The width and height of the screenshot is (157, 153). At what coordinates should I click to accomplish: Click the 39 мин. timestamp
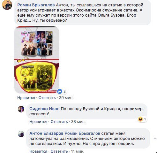click(x=66, y=98)
